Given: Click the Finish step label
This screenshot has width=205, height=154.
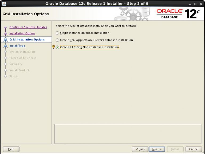Looking at the screenshot, I should point(13,76).
